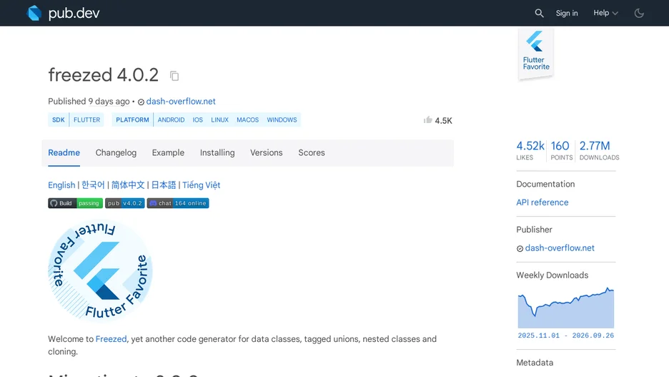
Task: Click the PLATFORM tag label
Action: tap(132, 120)
